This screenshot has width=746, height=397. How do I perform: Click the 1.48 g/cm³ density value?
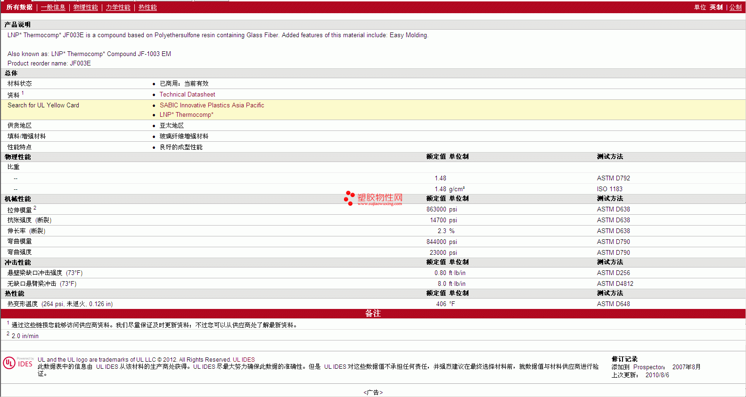click(x=450, y=189)
